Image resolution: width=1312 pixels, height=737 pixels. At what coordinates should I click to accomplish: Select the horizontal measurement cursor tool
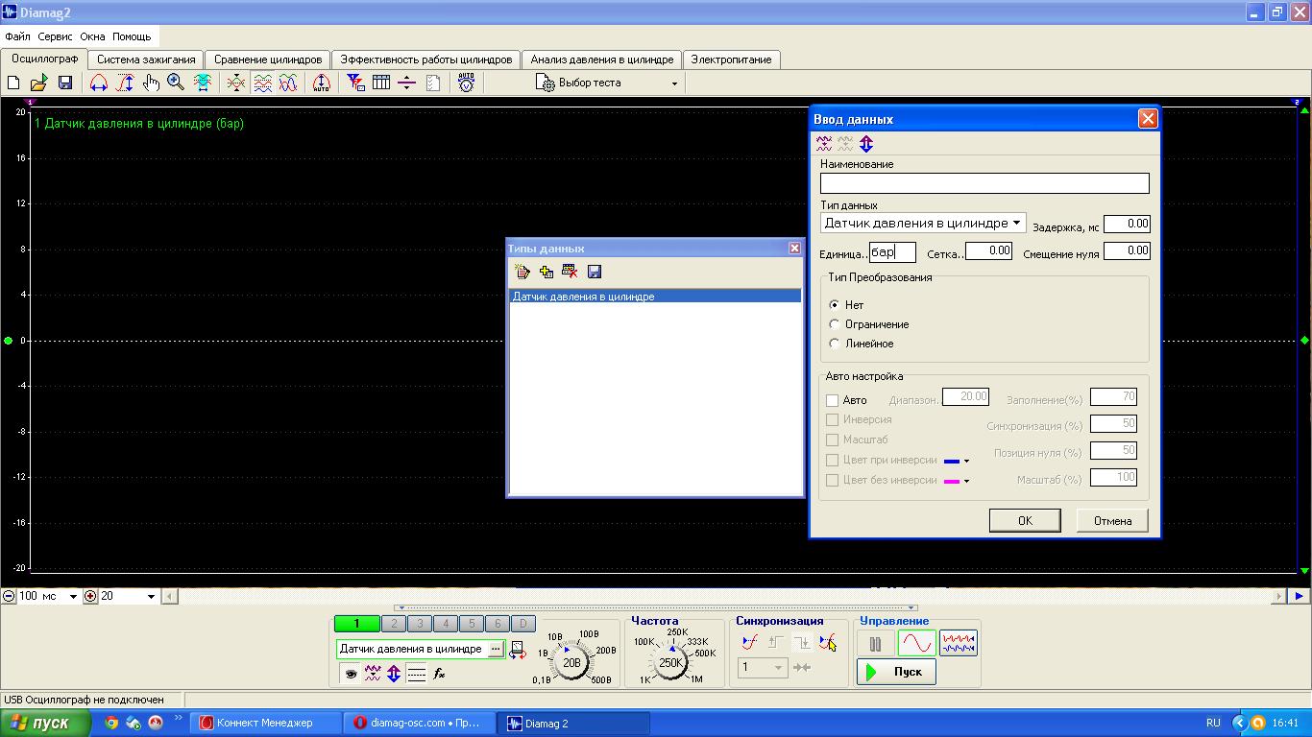coord(98,83)
